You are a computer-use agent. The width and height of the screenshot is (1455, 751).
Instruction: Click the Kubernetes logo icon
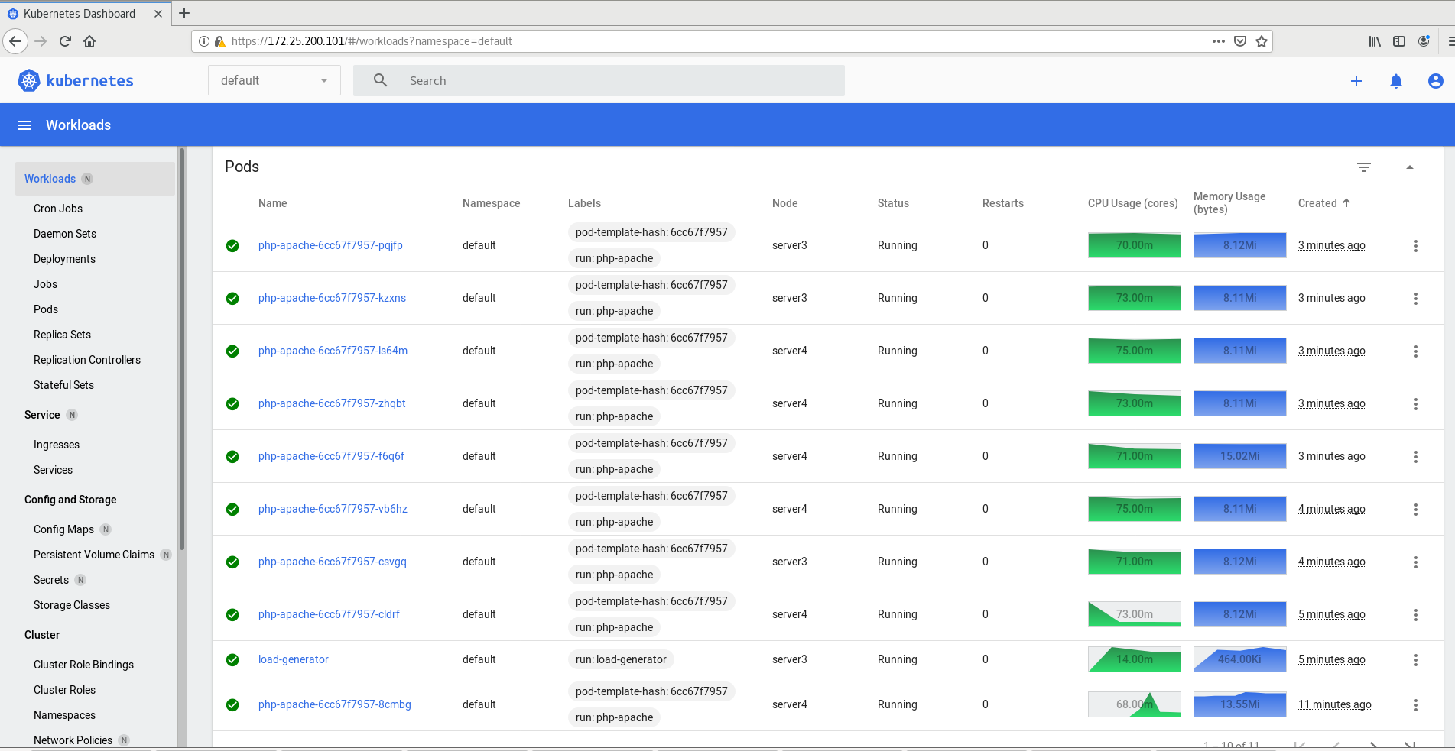[x=29, y=80]
